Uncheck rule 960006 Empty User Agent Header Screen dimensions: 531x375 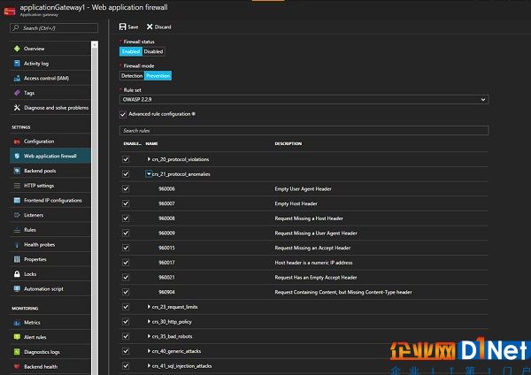click(x=126, y=188)
